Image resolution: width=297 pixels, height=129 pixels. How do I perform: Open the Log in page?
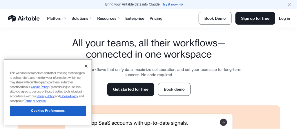(x=284, y=18)
